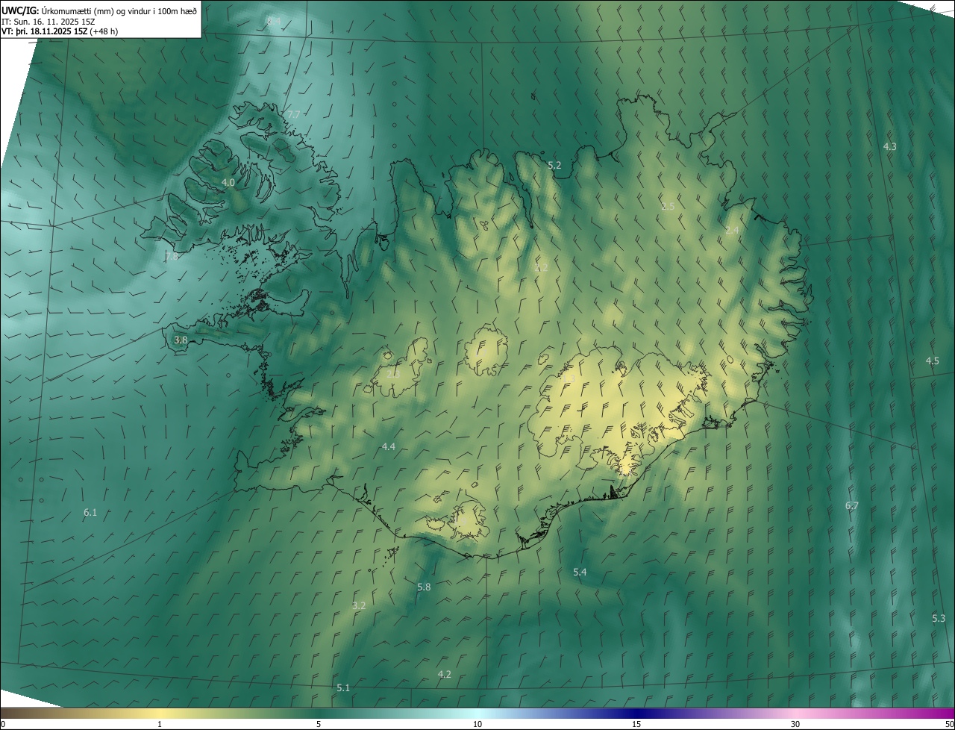Click the colorbar tick label 15

click(636, 724)
